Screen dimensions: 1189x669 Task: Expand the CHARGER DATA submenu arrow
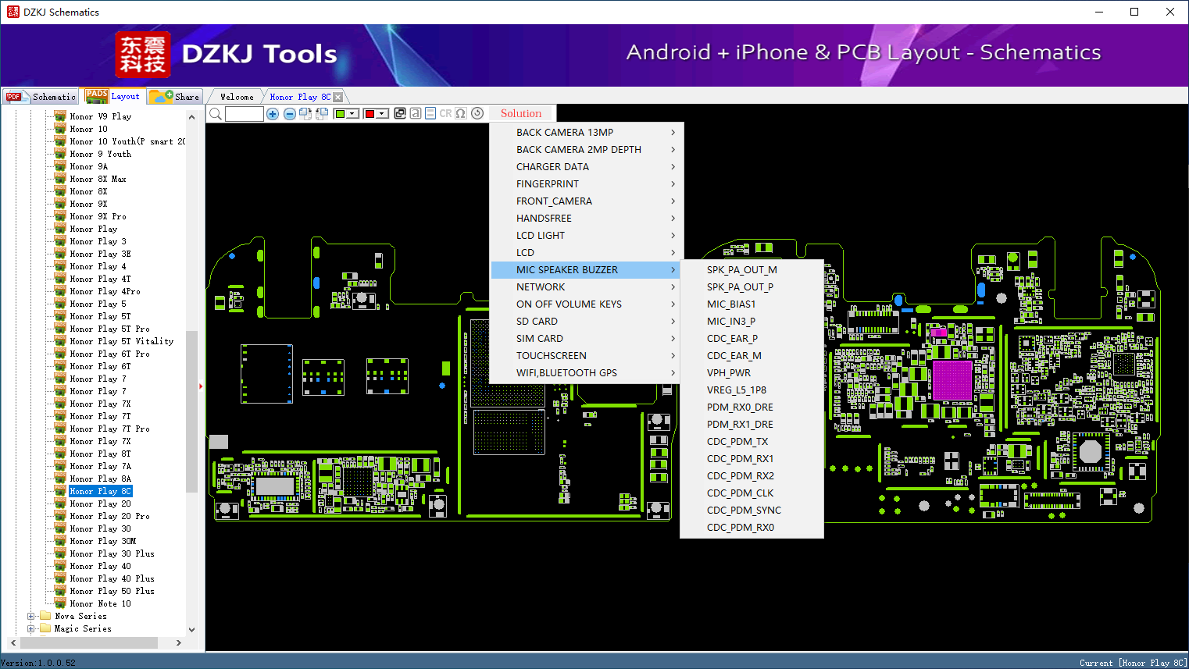pyautogui.click(x=673, y=166)
